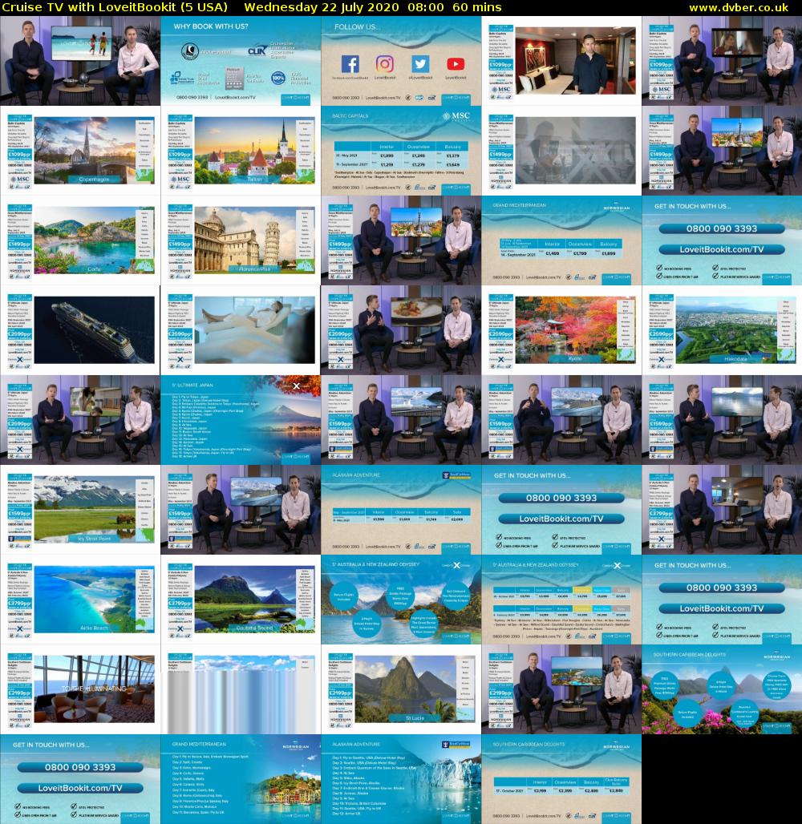
Task: Open the Hakodate aerial view thumbnail
Action: tap(722, 330)
